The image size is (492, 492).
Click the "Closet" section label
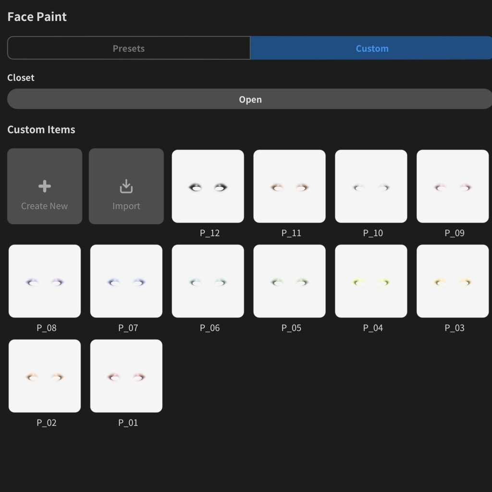(x=21, y=77)
